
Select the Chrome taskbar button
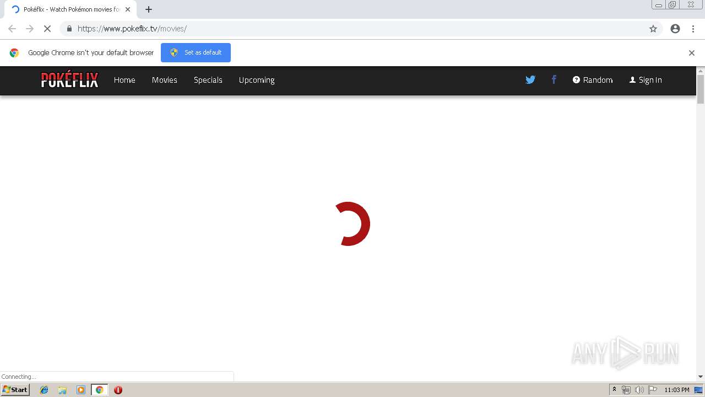(x=100, y=390)
